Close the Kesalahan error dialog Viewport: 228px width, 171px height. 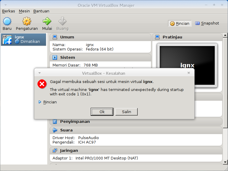(x=189, y=73)
